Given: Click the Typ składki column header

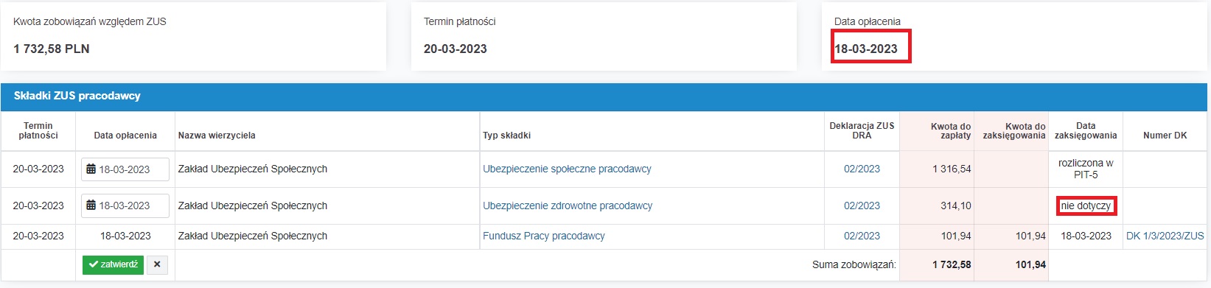Looking at the screenshot, I should [506, 136].
